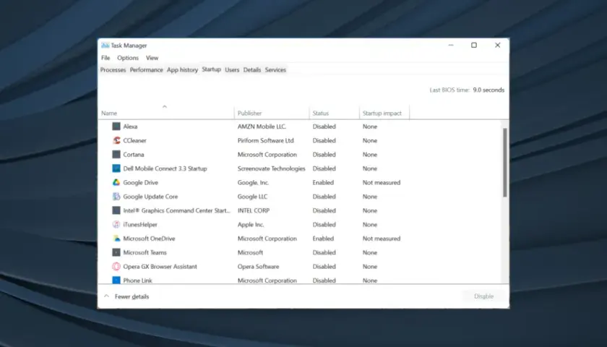The image size is (607, 347).
Task: Select the Microsoft Teams row name
Action: coord(145,252)
